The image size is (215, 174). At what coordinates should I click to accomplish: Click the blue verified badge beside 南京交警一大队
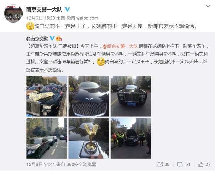point(67,9)
